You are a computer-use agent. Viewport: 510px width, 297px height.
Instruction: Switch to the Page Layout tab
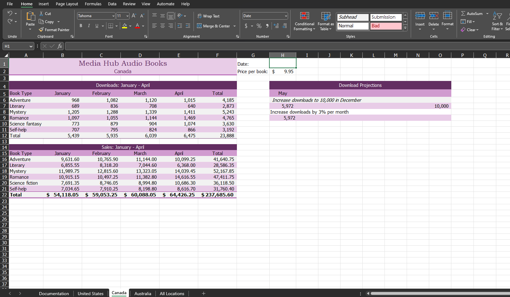[x=67, y=4]
